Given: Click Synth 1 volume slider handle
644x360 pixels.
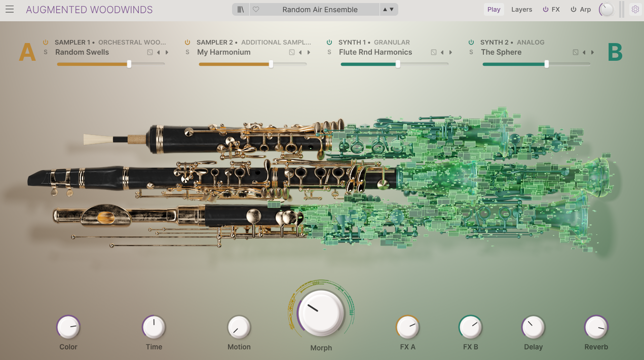Looking at the screenshot, I should (398, 64).
